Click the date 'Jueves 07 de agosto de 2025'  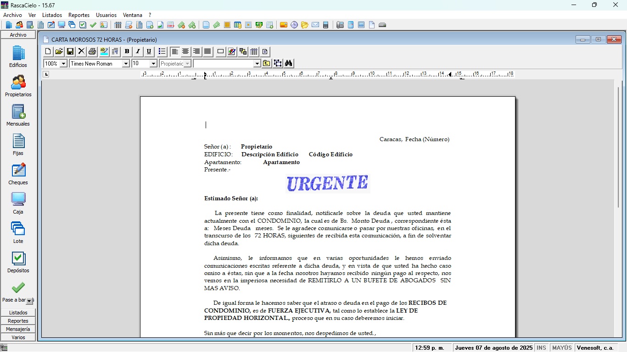click(x=493, y=348)
